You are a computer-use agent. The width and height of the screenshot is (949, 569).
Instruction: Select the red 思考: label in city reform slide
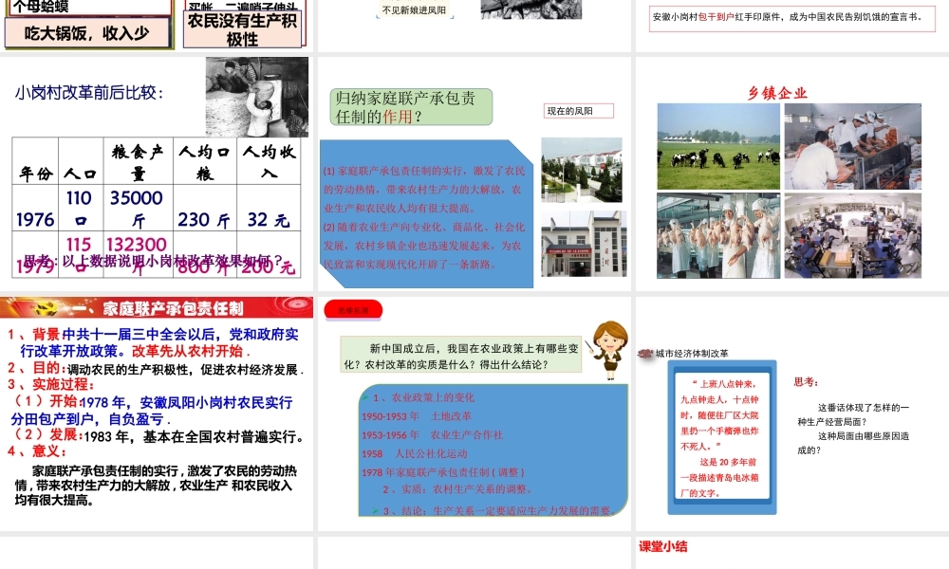tap(806, 382)
